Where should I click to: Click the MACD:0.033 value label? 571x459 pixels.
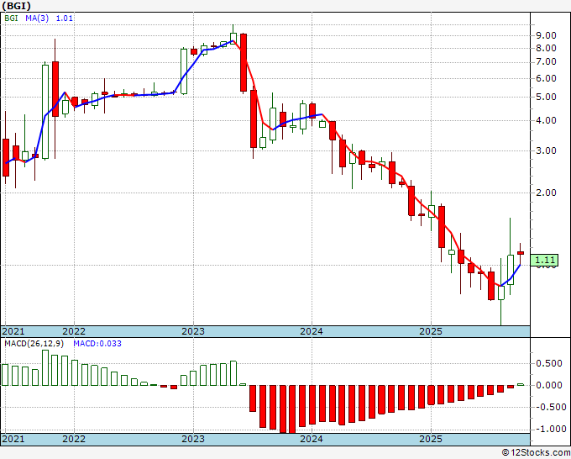tap(97, 344)
